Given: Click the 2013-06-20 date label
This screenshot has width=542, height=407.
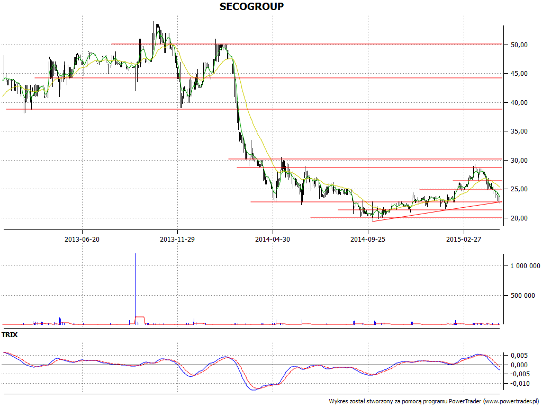Looking at the screenshot, I should pyautogui.click(x=82, y=239).
